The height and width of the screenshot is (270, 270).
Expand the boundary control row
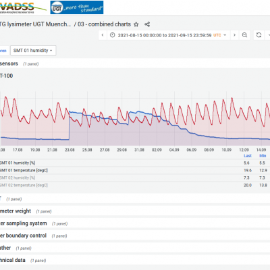pyautogui.click(x=23, y=236)
